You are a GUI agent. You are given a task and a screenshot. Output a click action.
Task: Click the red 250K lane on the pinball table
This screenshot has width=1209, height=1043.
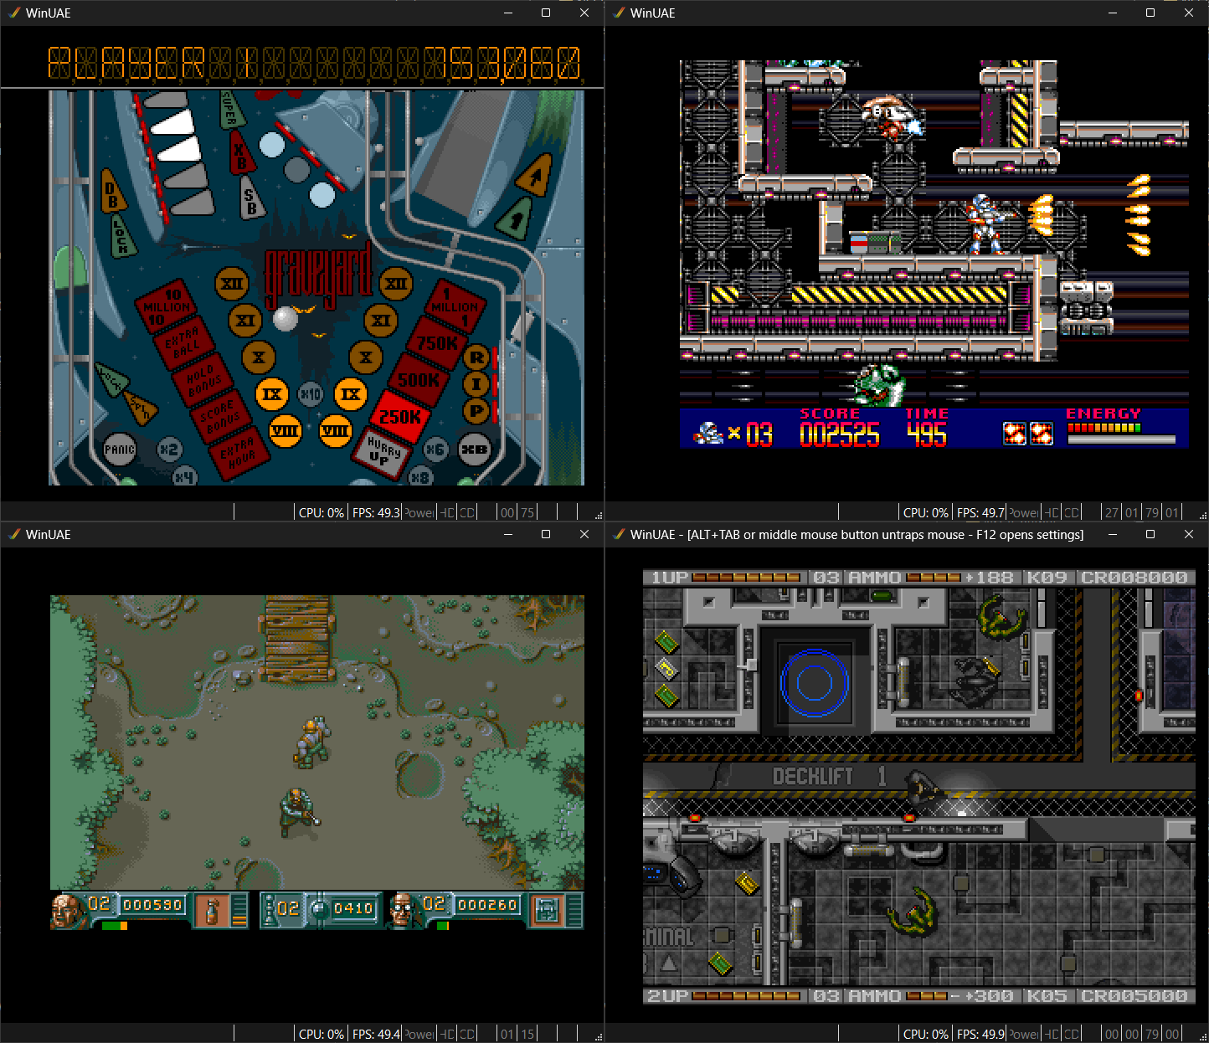coord(400,416)
